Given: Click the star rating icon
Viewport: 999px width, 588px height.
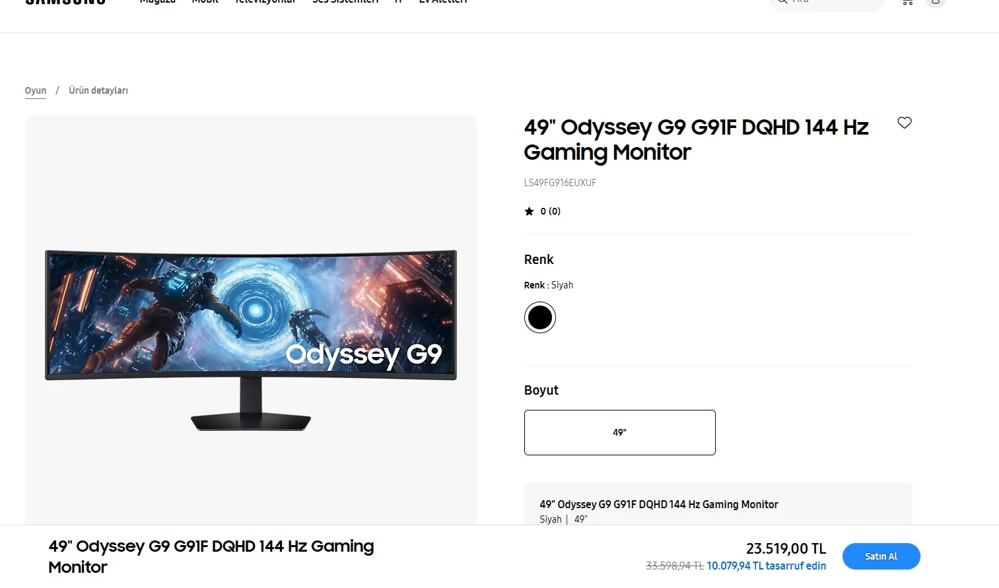Looking at the screenshot, I should [529, 211].
